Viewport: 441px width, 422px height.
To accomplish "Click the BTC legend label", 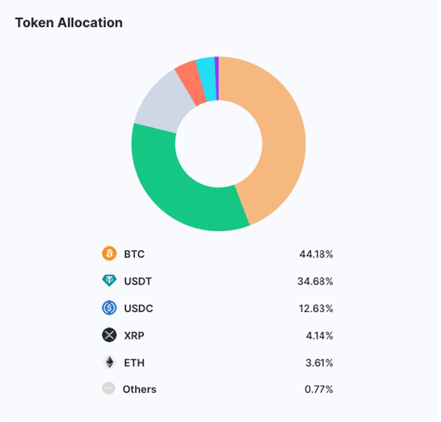I will tap(134, 255).
